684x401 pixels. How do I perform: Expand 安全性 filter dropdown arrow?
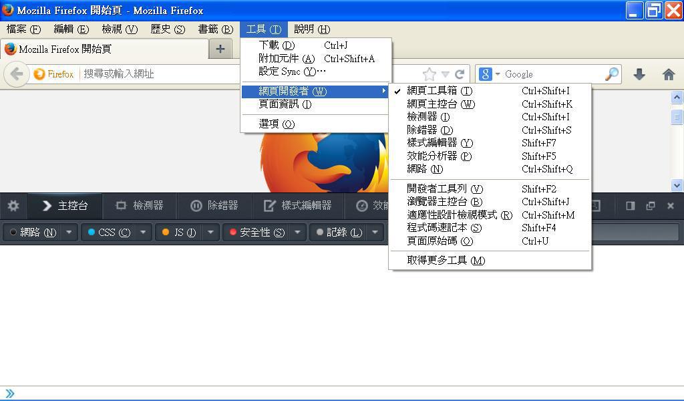[x=297, y=233]
